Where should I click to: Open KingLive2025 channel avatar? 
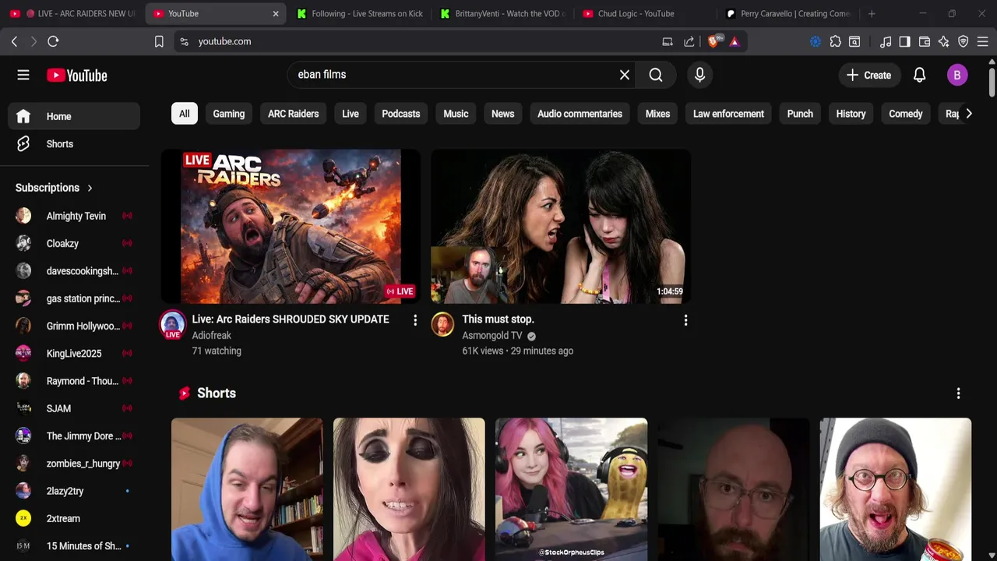click(23, 353)
